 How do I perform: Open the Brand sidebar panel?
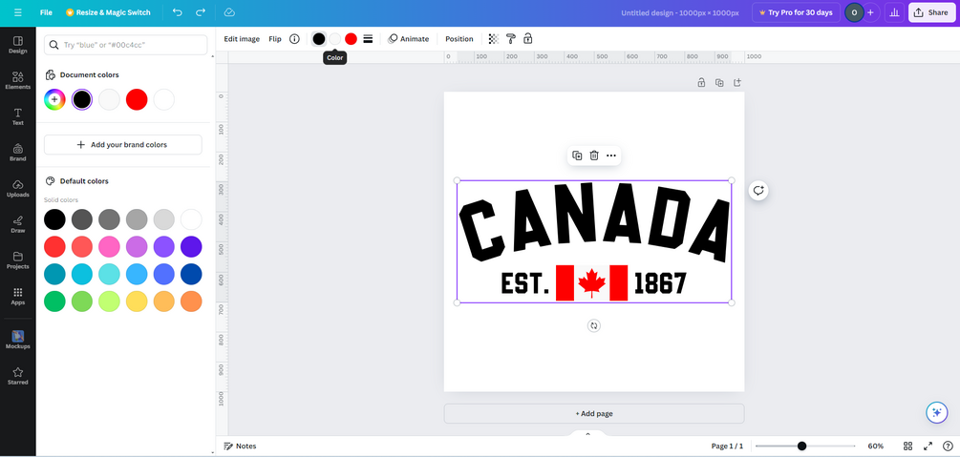[18, 153]
